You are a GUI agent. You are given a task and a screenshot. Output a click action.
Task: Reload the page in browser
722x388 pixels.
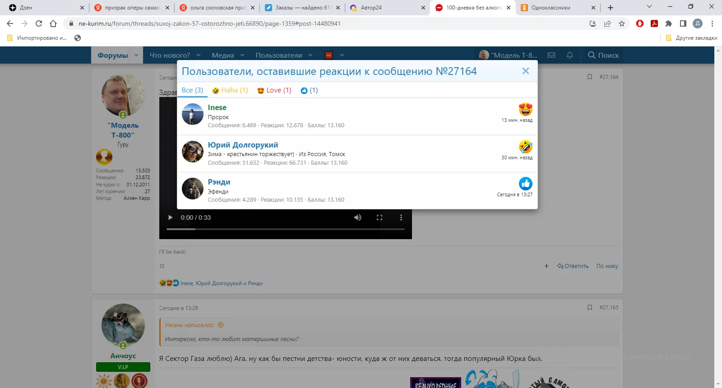(x=39, y=23)
